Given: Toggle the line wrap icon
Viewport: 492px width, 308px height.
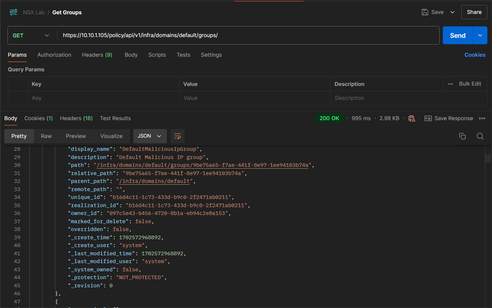Looking at the screenshot, I should (177, 136).
